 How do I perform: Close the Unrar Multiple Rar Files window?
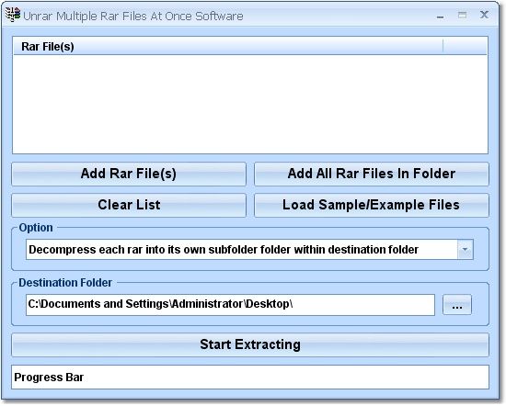pyautogui.click(x=484, y=15)
